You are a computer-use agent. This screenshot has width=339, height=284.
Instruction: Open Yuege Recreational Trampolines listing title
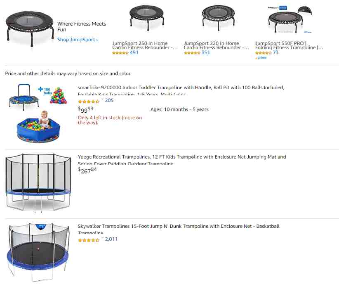coord(182,160)
